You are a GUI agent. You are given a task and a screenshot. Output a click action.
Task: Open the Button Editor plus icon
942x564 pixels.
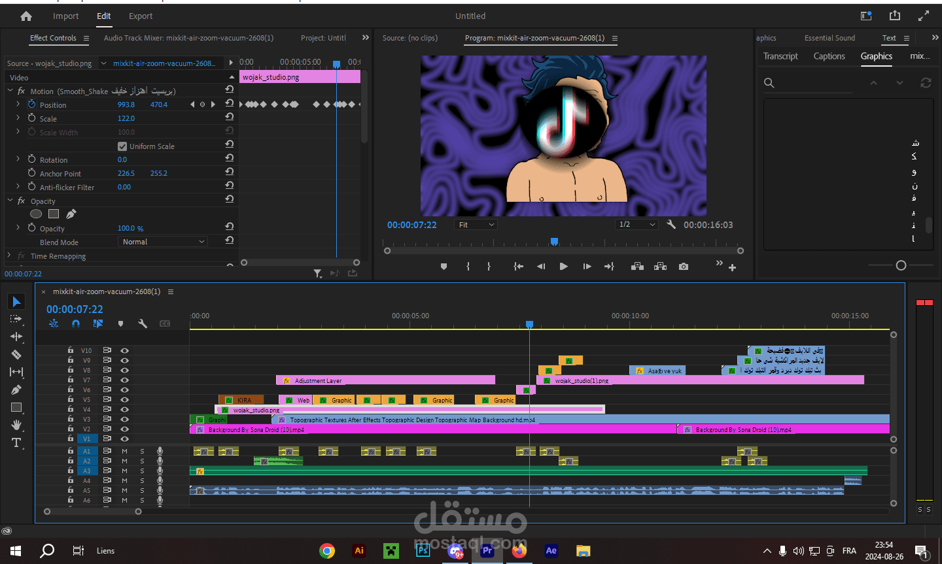click(732, 267)
